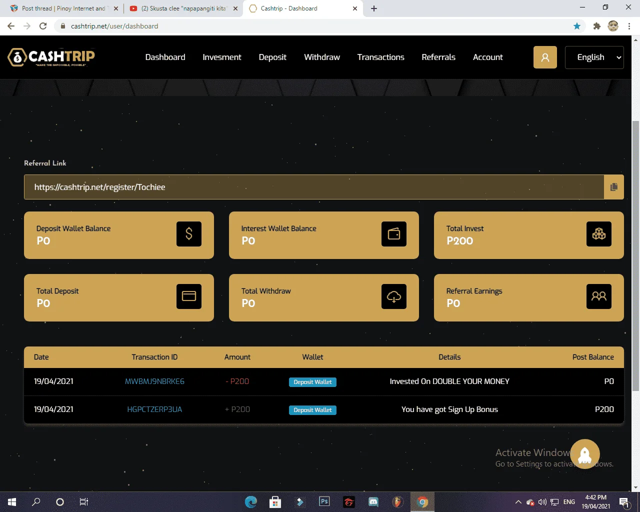The image size is (640, 512).
Task: Open Discord from the taskbar
Action: [x=373, y=502]
